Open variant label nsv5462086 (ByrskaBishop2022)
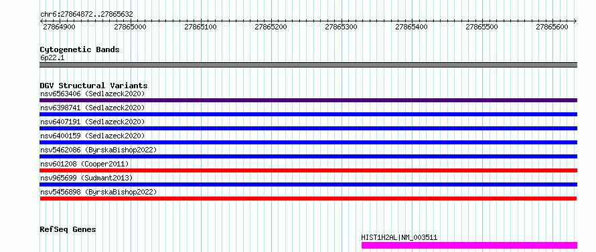 [x=98, y=150]
